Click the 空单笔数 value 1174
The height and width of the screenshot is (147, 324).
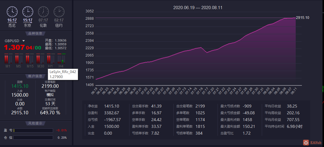click(x=200, y=120)
